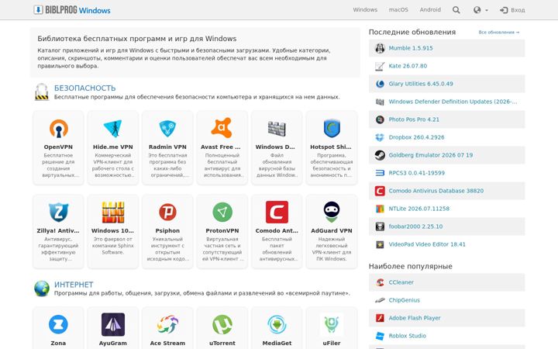
Task: Open the search magnifier icon
Action: (456, 10)
